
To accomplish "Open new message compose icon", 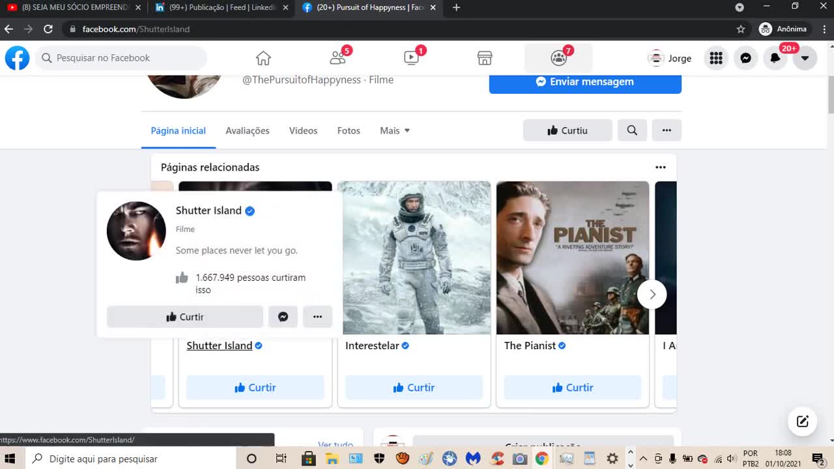I will tap(803, 421).
